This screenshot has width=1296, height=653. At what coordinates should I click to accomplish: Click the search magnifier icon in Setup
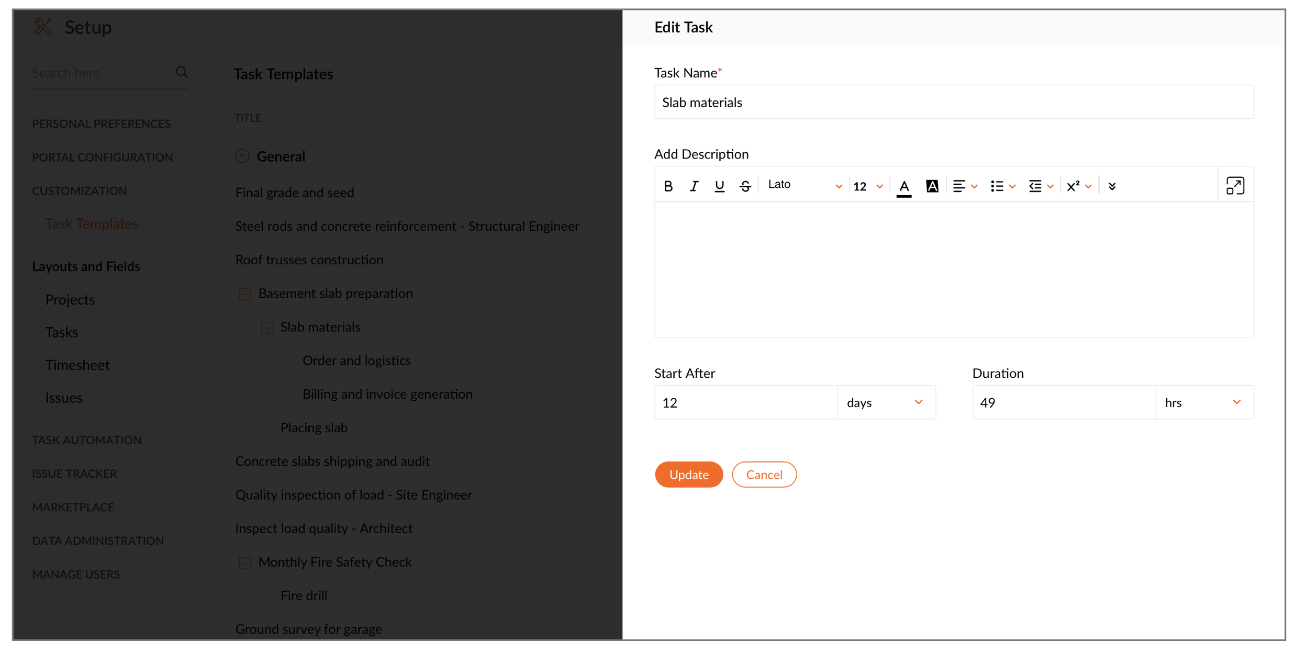182,72
